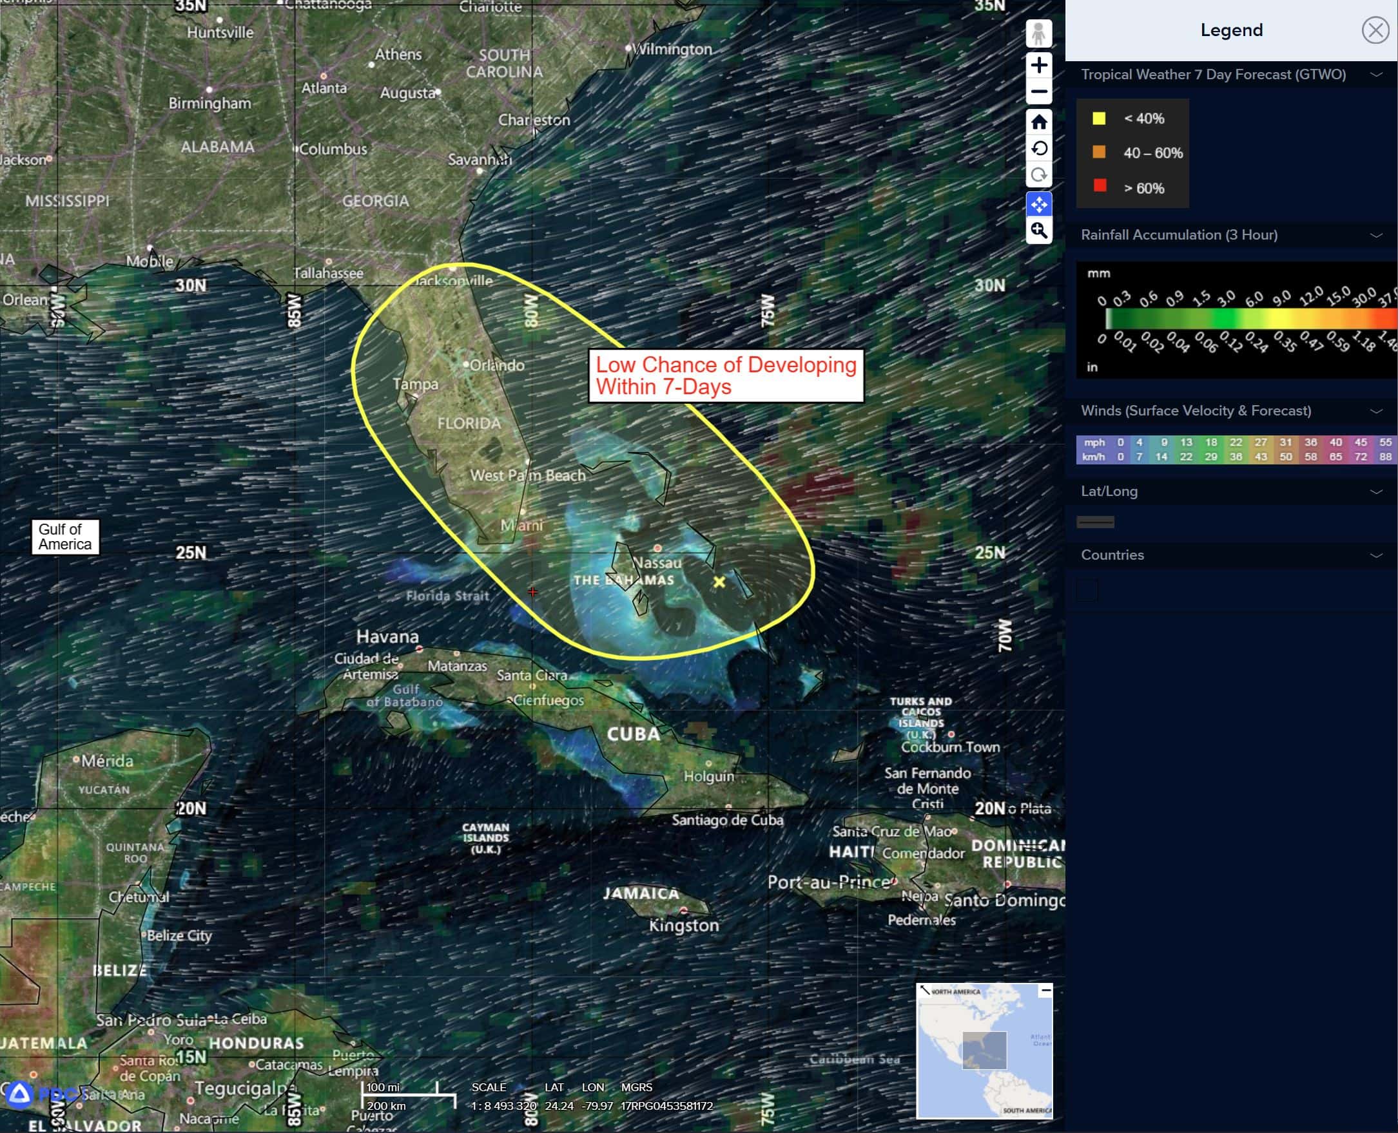Collapse Tropical Weather 7 Day Forecast section

coord(1376,75)
